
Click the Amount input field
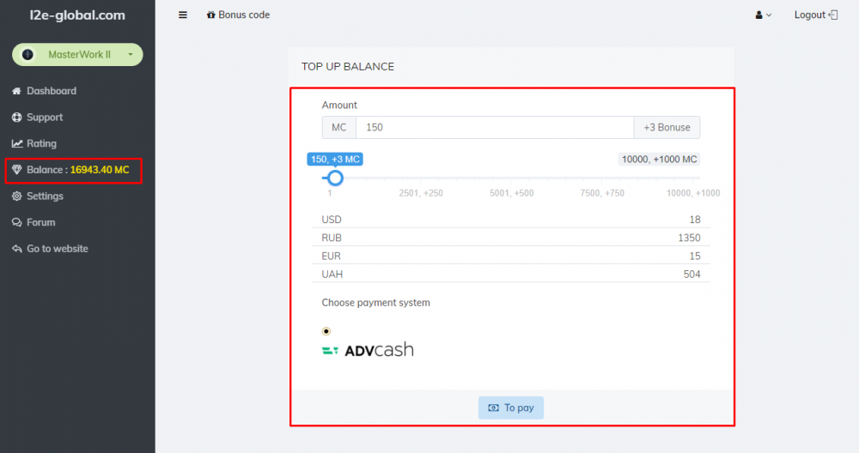pyautogui.click(x=494, y=128)
